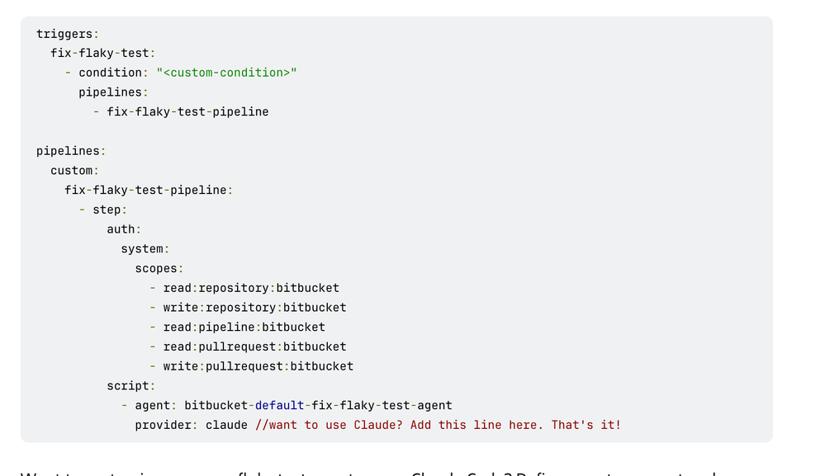Click the 'auth:' key
The height and width of the screenshot is (476, 825).
point(124,229)
